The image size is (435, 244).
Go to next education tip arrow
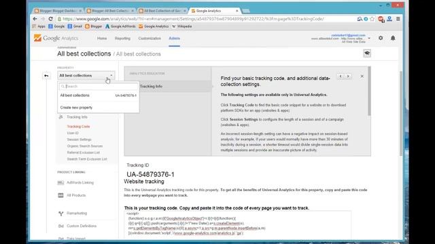tap(348, 76)
